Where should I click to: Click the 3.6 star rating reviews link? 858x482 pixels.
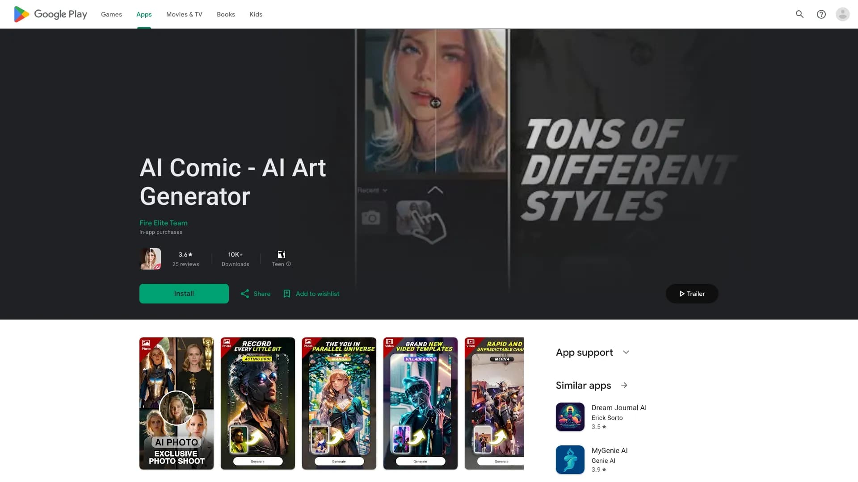pos(185,259)
